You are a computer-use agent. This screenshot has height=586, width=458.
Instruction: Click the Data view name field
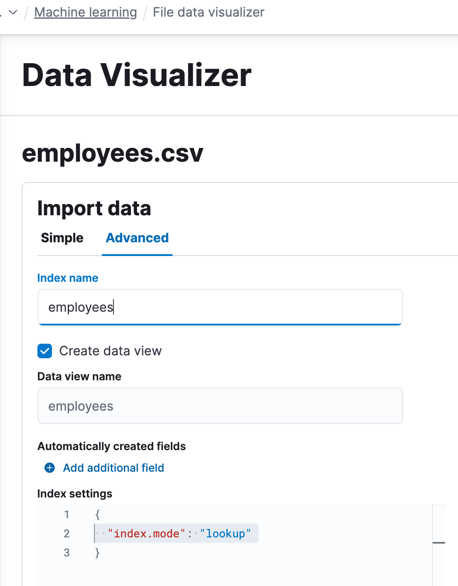(x=220, y=406)
